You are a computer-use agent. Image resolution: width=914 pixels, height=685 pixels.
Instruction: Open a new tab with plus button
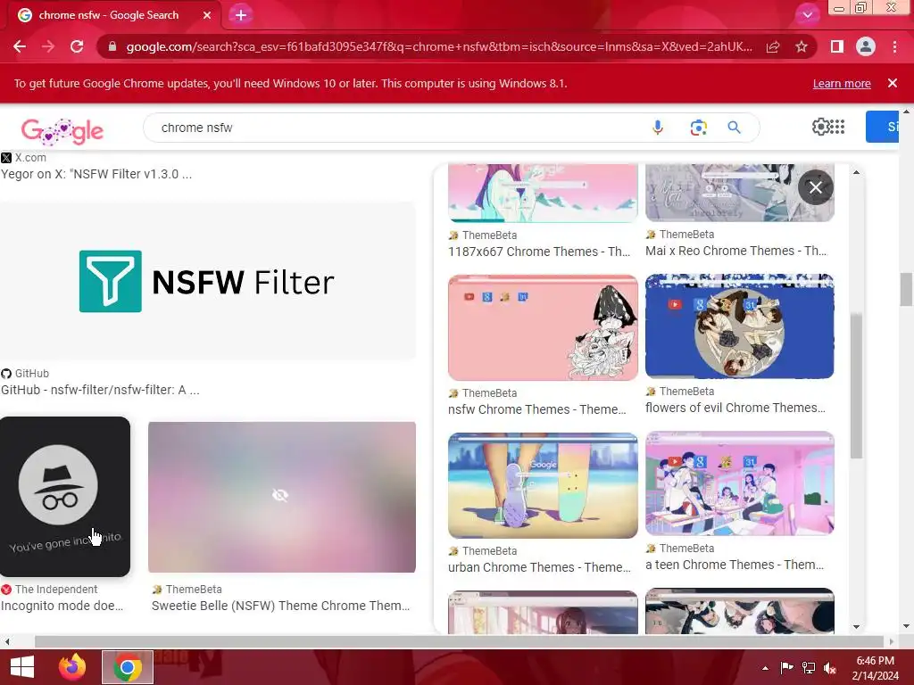click(x=241, y=15)
